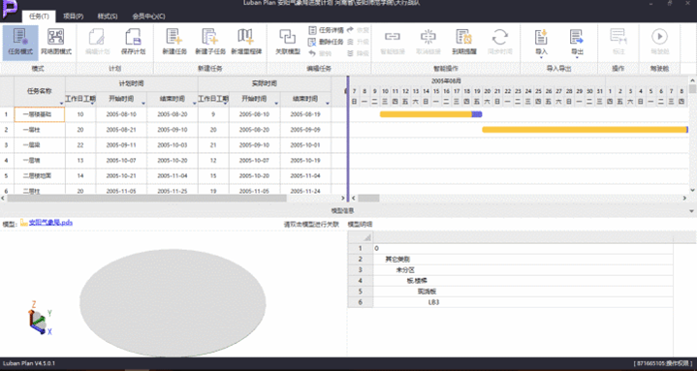Image resolution: width=697 pixels, height=371 pixels.
Task: Click the XYZ axis orientation gizmo
Action: [x=40, y=318]
